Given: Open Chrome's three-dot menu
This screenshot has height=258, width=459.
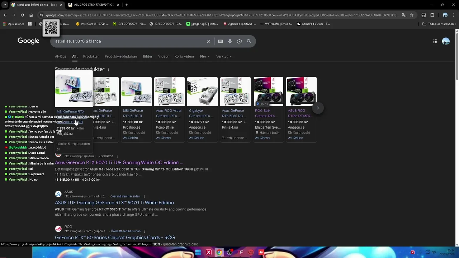Looking at the screenshot, I should tap(454, 15).
